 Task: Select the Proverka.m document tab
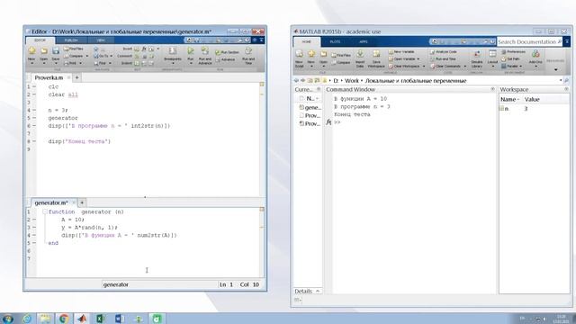click(x=49, y=77)
